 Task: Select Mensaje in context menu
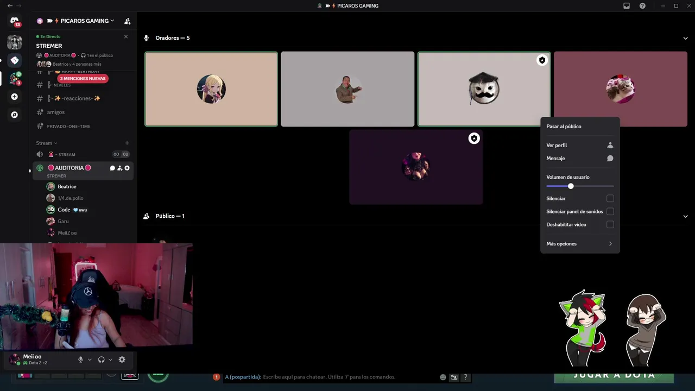[579, 159]
